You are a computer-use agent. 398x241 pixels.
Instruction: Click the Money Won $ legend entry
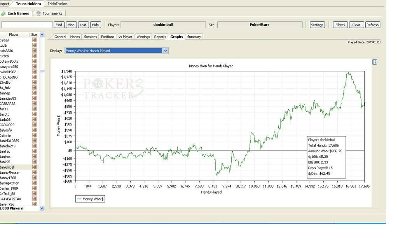[90, 199]
